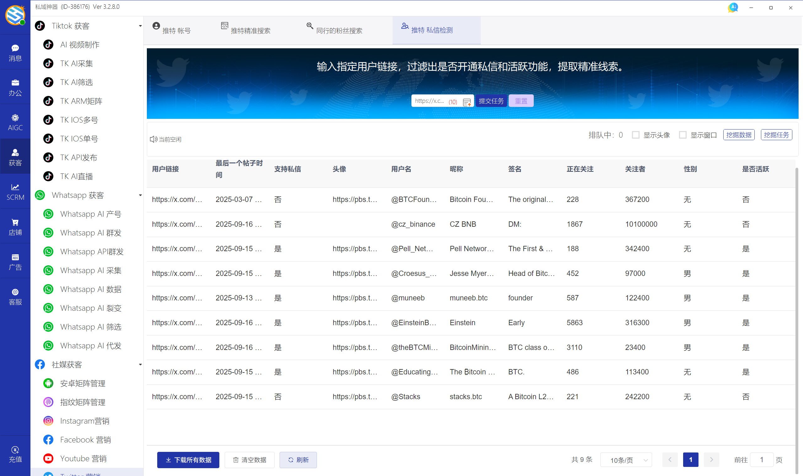Switch to the 同行的粉丝搜索 tab

click(339, 30)
